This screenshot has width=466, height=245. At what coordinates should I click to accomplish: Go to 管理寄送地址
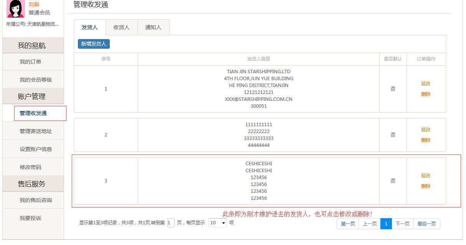pyautogui.click(x=36, y=131)
